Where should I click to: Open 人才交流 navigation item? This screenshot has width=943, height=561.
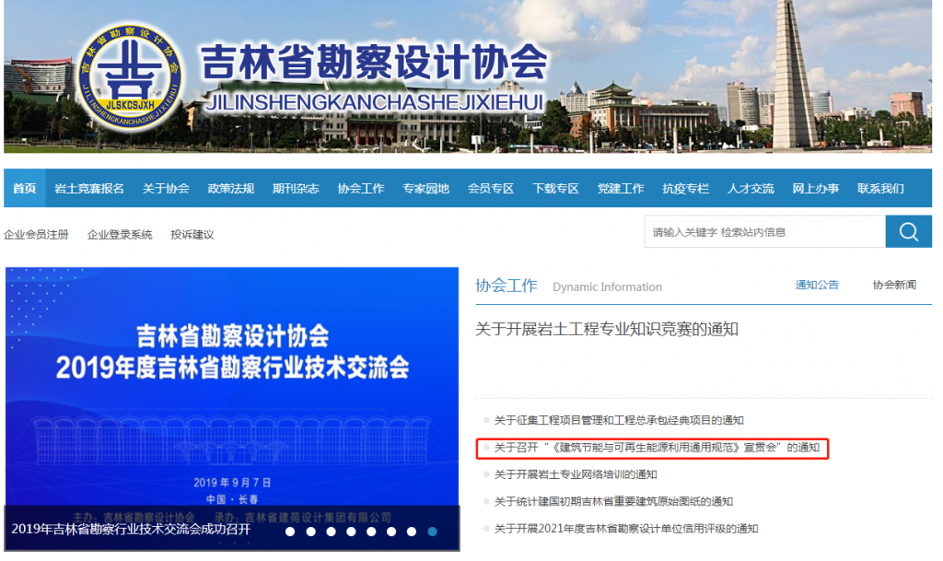[x=750, y=188]
